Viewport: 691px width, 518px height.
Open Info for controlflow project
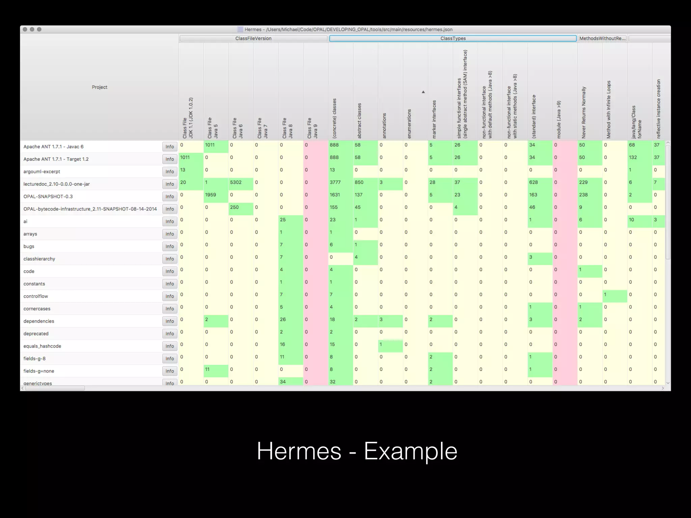[170, 296]
